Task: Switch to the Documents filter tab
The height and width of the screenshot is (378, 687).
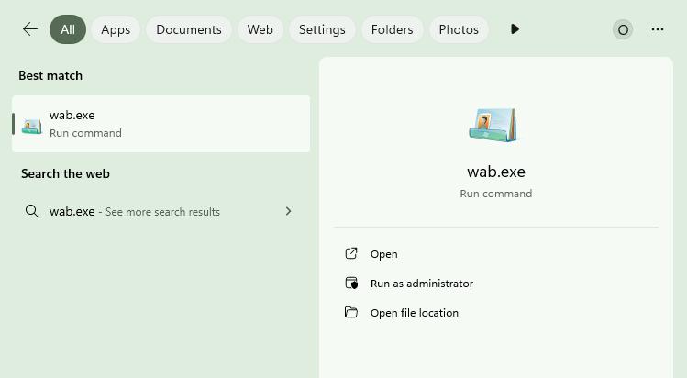Action: [x=189, y=29]
